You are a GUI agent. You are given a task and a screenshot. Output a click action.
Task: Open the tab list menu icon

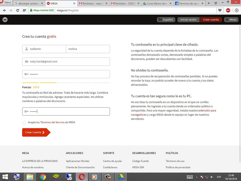point(216,3)
